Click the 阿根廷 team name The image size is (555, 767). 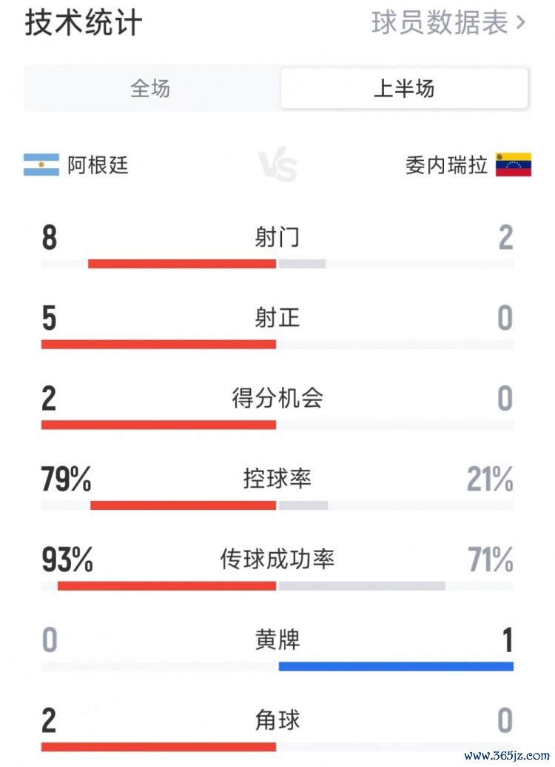click(98, 165)
